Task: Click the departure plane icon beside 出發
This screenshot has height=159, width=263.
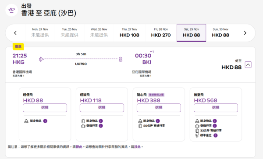Action: point(11,10)
